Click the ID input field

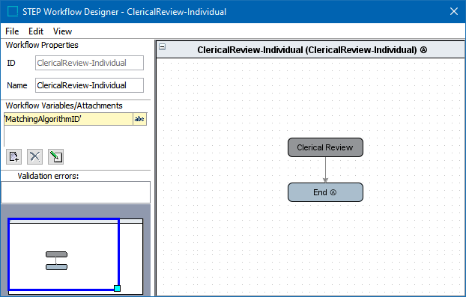(89, 63)
